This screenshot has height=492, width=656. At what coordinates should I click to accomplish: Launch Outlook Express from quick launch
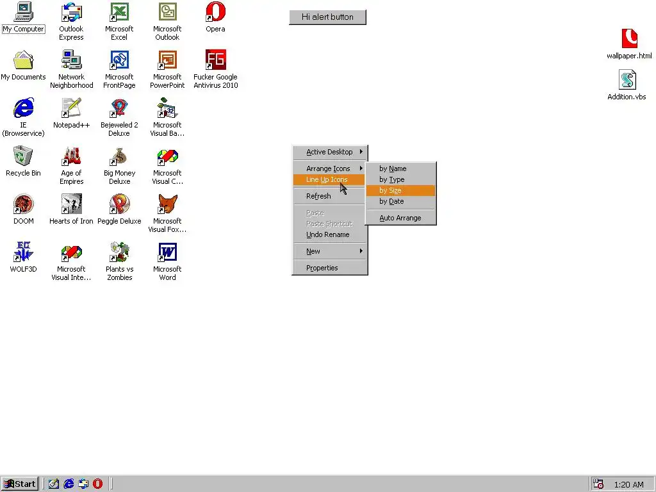83,484
